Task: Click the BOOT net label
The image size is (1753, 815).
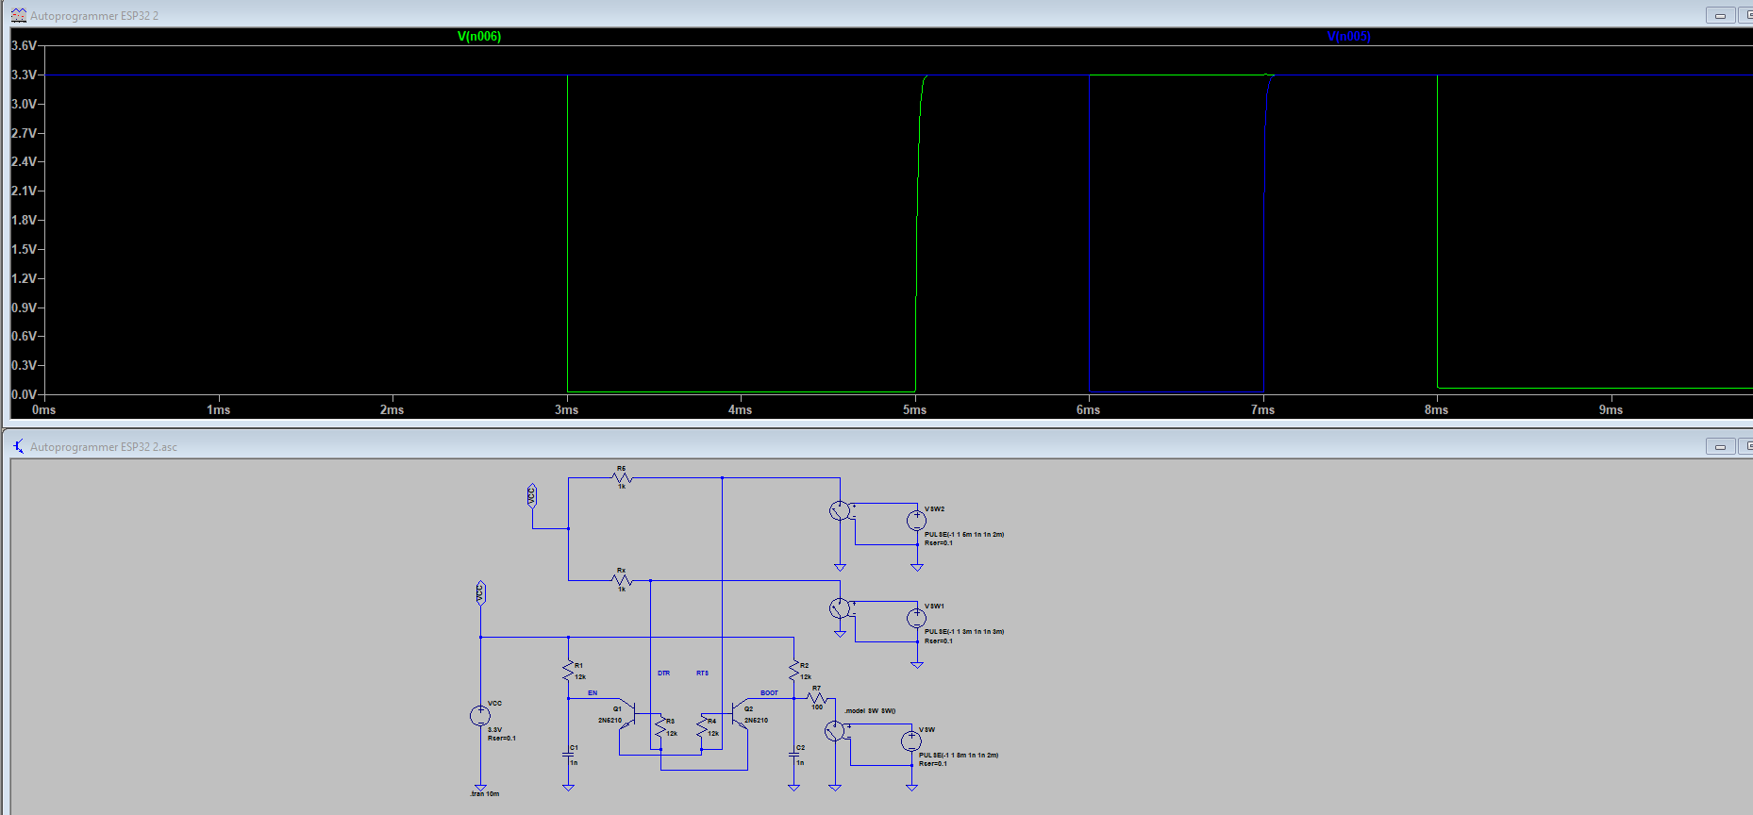Action: tap(769, 693)
